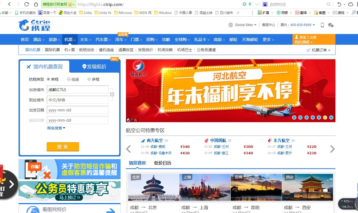
Task: Switch to the 低价日历 tab
Action: [163, 163]
